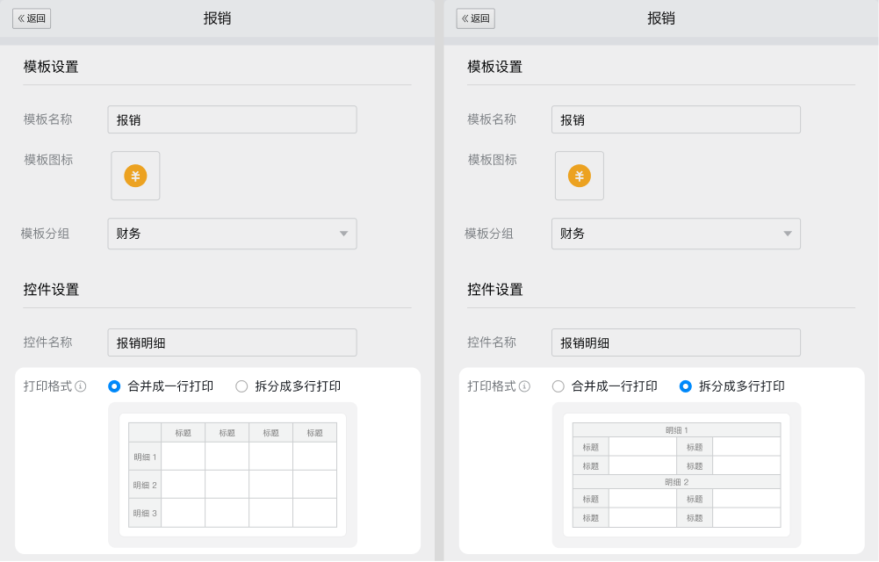
Task: Click the 控件名称 input showing 报销明细 on the left
Action: point(232,342)
